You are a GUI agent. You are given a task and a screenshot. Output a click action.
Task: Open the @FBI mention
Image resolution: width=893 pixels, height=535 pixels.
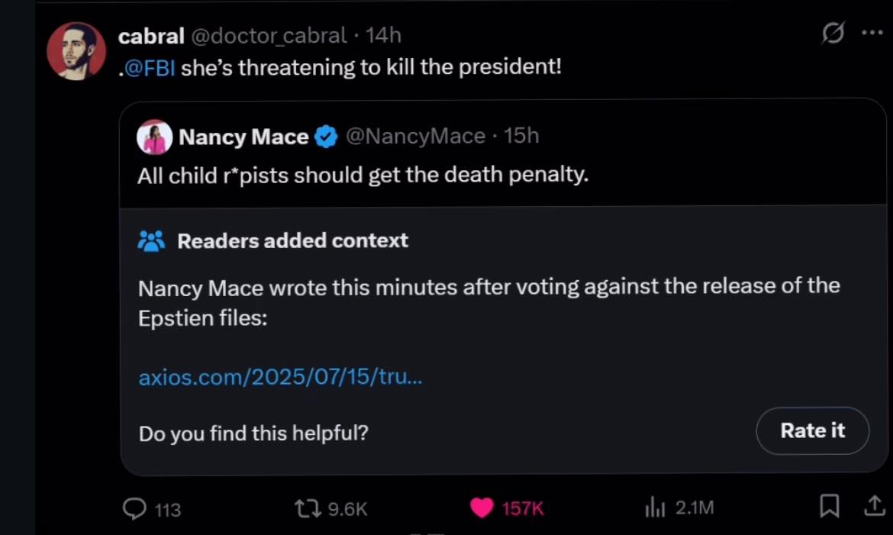point(150,67)
